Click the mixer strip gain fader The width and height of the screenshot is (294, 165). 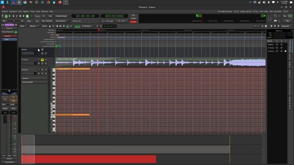[x=5, y=135]
